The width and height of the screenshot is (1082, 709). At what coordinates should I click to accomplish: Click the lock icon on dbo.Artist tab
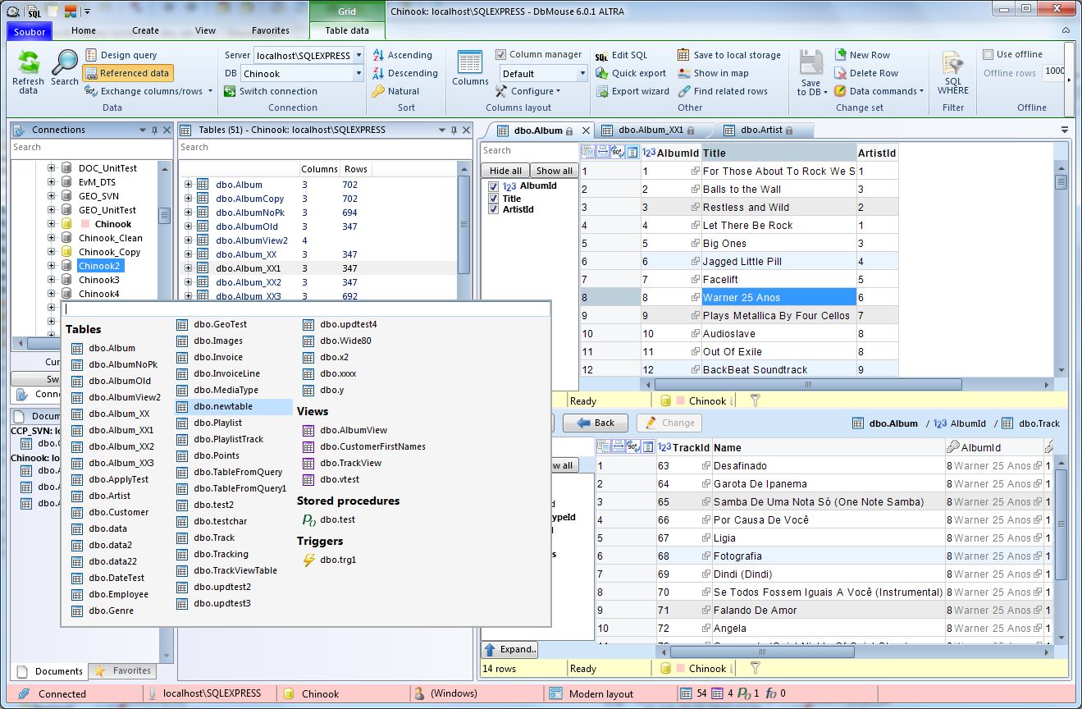[x=789, y=130]
